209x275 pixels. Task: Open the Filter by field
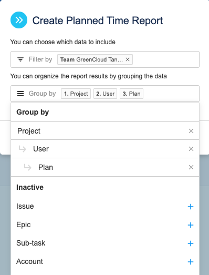tap(105, 59)
